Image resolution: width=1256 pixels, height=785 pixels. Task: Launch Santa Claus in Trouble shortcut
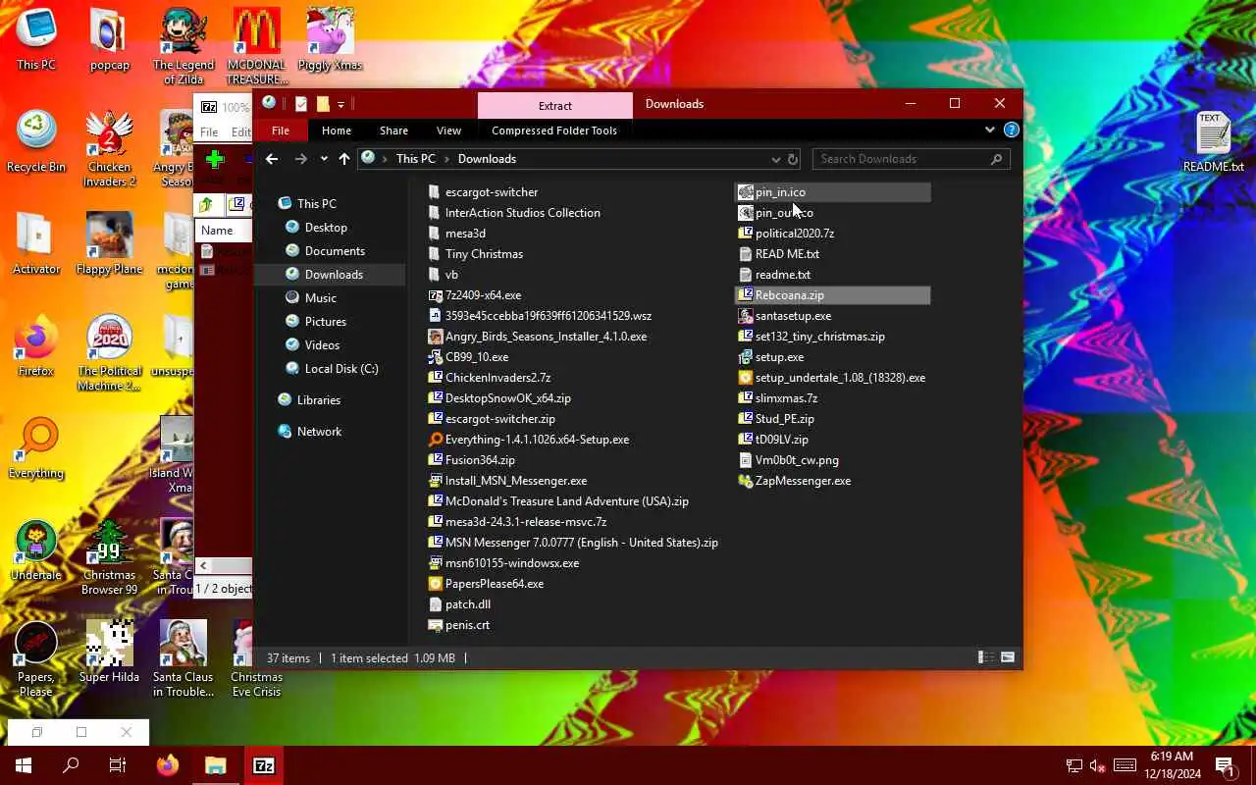183,659
